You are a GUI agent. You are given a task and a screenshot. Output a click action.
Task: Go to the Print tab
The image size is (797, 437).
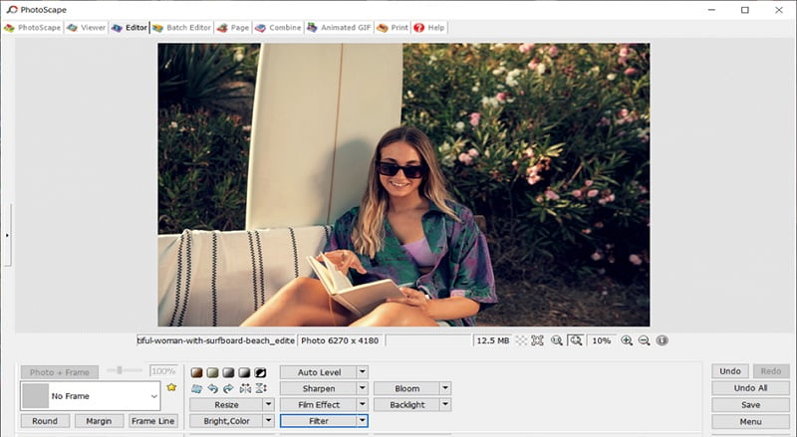[x=393, y=28]
